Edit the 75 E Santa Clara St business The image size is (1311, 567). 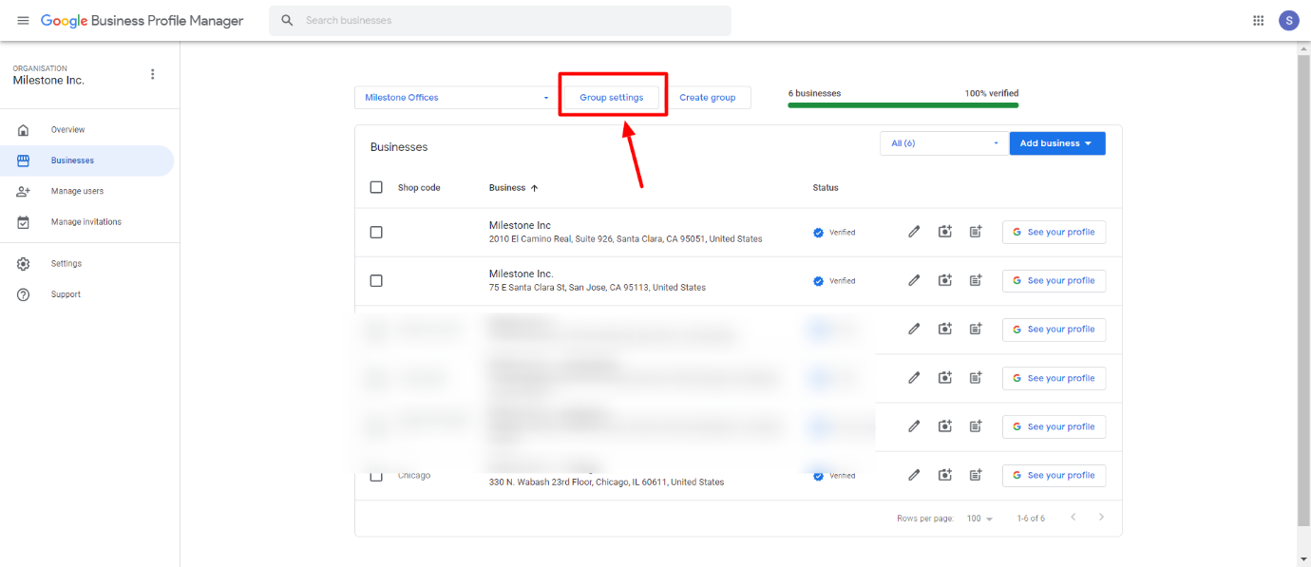click(914, 280)
